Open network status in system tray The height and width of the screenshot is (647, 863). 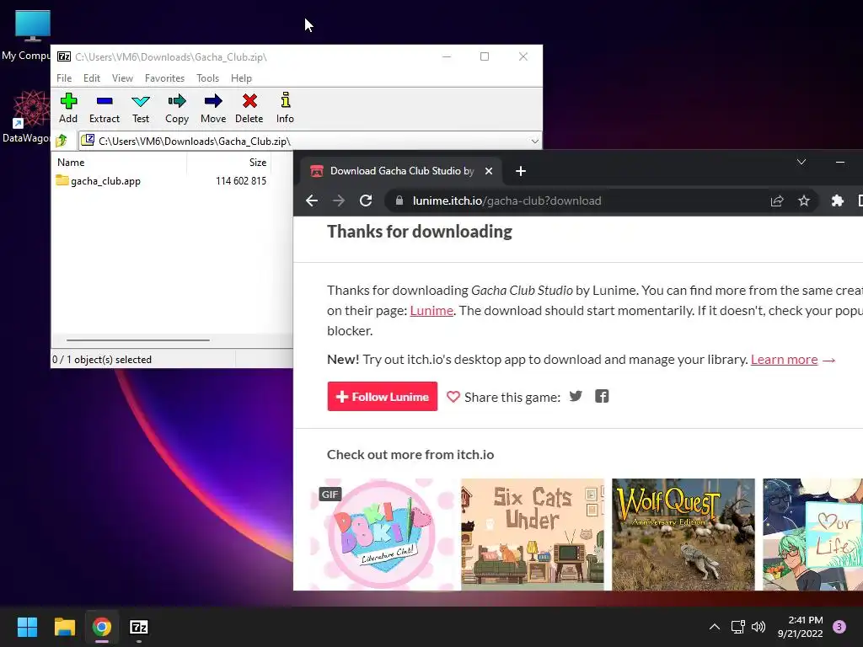pos(737,627)
